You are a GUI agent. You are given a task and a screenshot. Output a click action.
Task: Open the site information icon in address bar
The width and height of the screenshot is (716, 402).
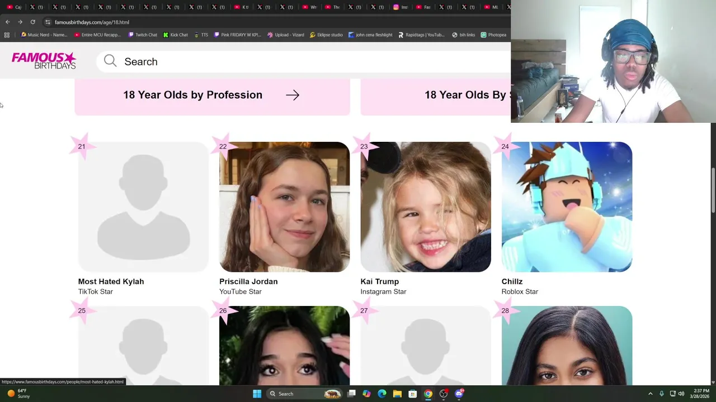coord(48,22)
